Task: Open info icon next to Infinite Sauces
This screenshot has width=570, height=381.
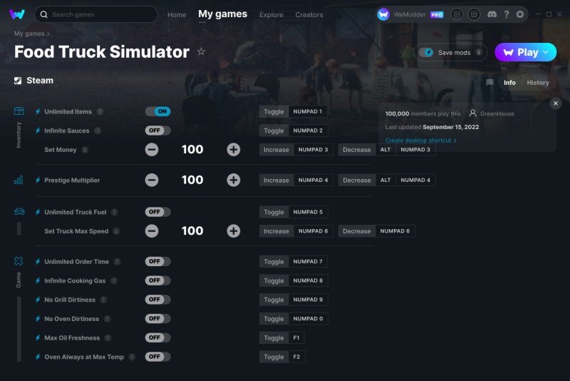Action: pos(98,131)
